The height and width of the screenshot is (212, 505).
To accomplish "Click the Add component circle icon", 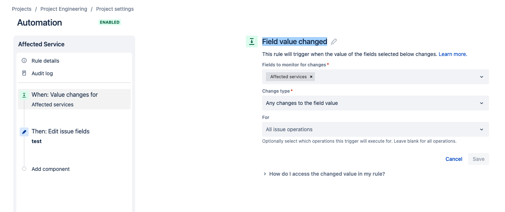I will point(24,169).
